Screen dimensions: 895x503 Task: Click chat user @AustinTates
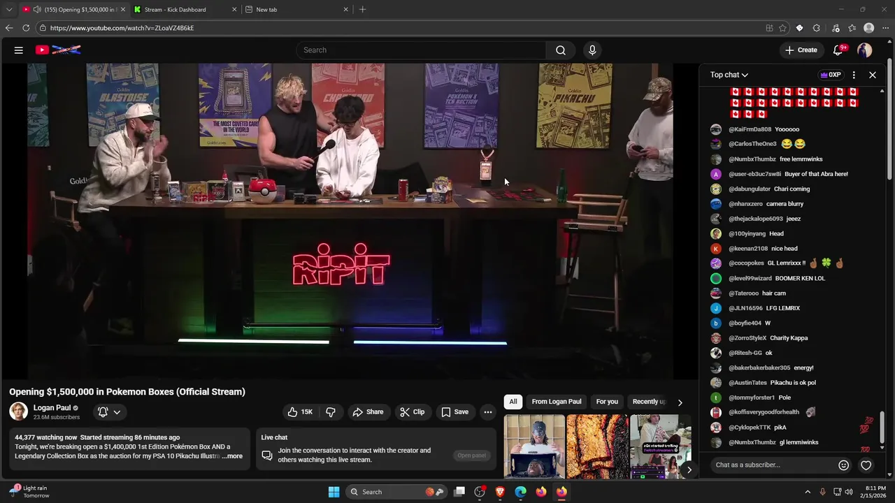pyautogui.click(x=747, y=383)
